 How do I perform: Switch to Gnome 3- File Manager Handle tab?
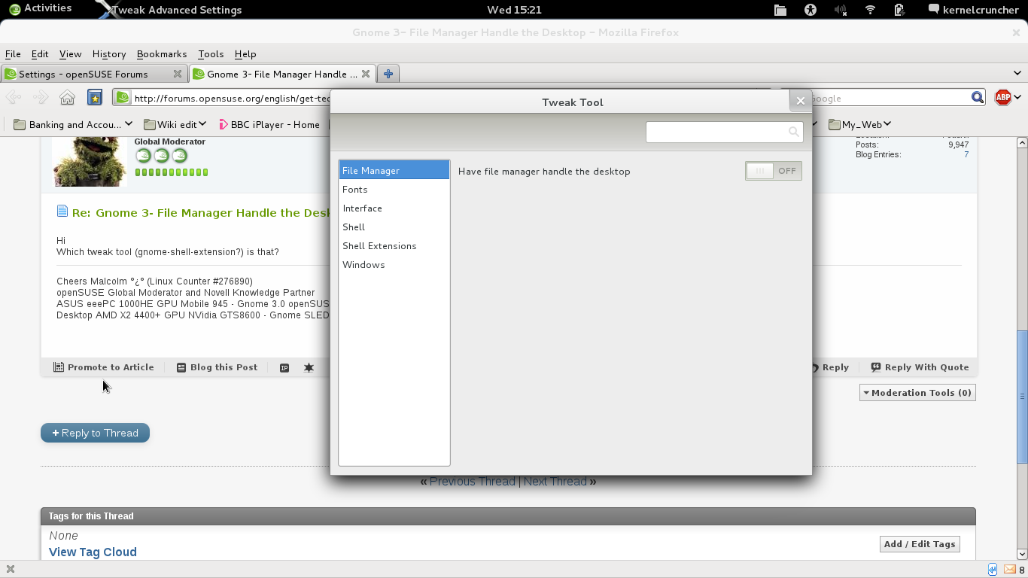pos(281,74)
